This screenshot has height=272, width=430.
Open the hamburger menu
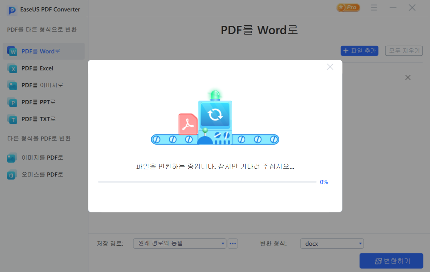[x=374, y=7]
